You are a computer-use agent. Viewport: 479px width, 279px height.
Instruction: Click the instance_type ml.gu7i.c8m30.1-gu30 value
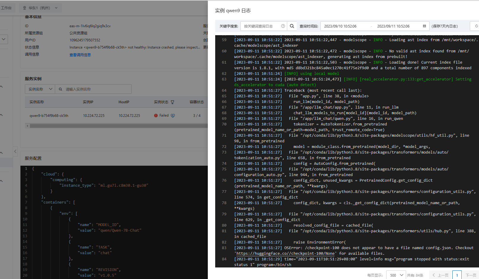[123, 186]
